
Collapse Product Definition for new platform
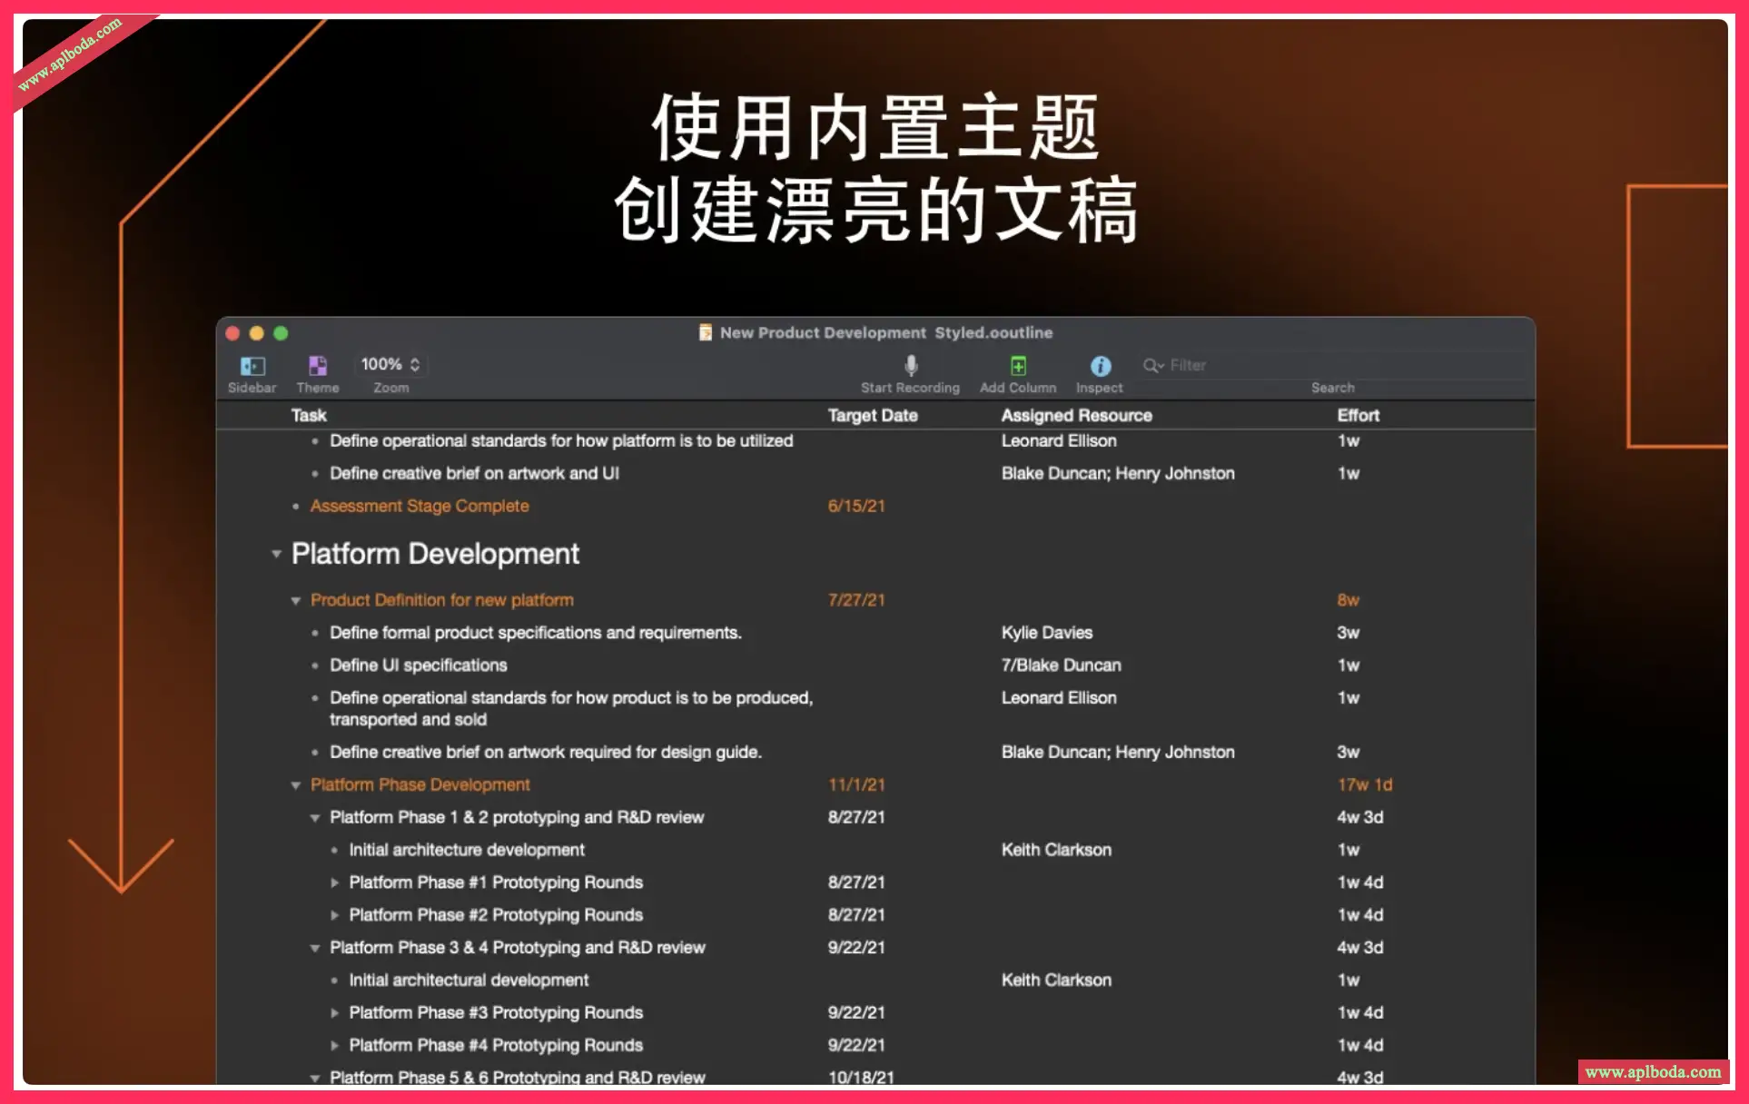[x=295, y=601]
